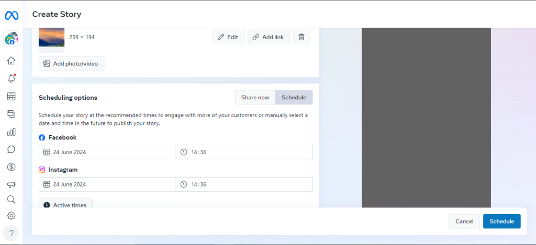Image resolution: width=536 pixels, height=245 pixels.
Task: Cancel the story creation
Action: [464, 221]
